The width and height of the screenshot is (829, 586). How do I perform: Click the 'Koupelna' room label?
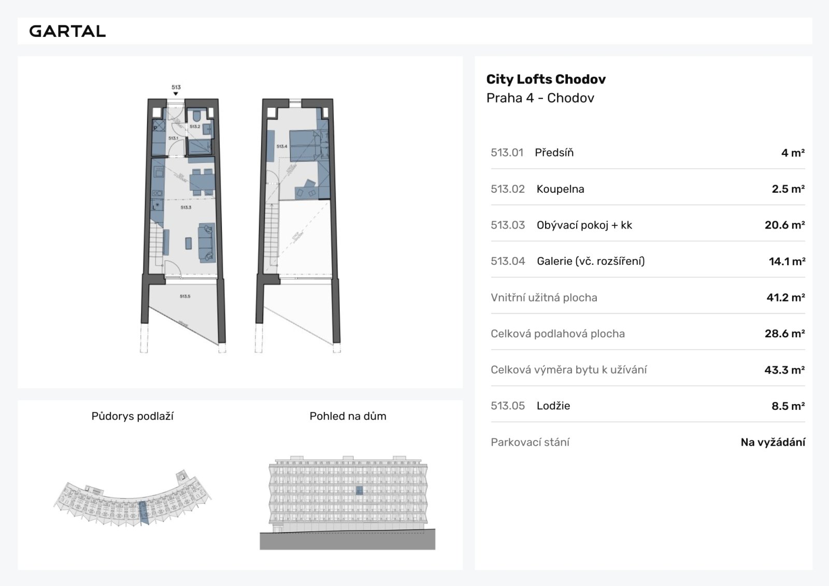coord(560,189)
